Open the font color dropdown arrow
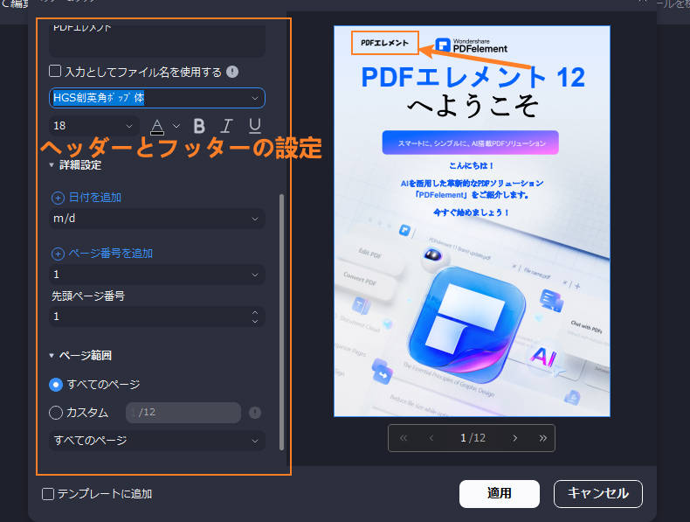The width and height of the screenshot is (690, 522). pos(176,126)
